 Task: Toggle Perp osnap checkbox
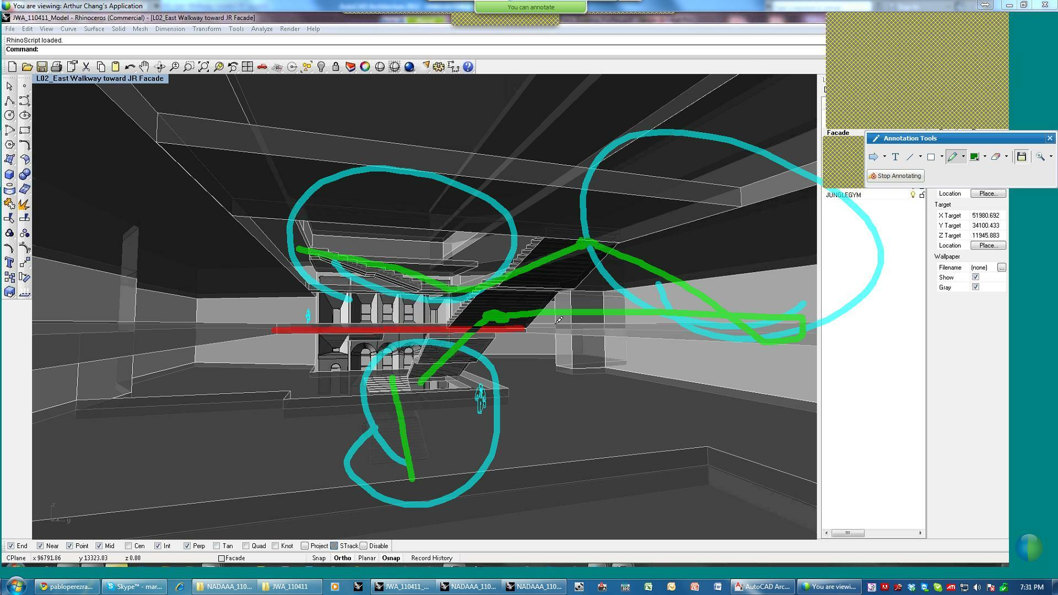point(187,546)
